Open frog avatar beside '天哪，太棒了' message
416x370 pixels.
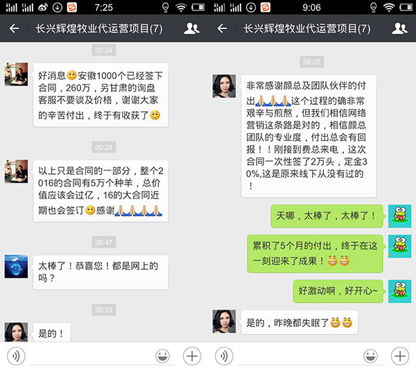pos(400,216)
